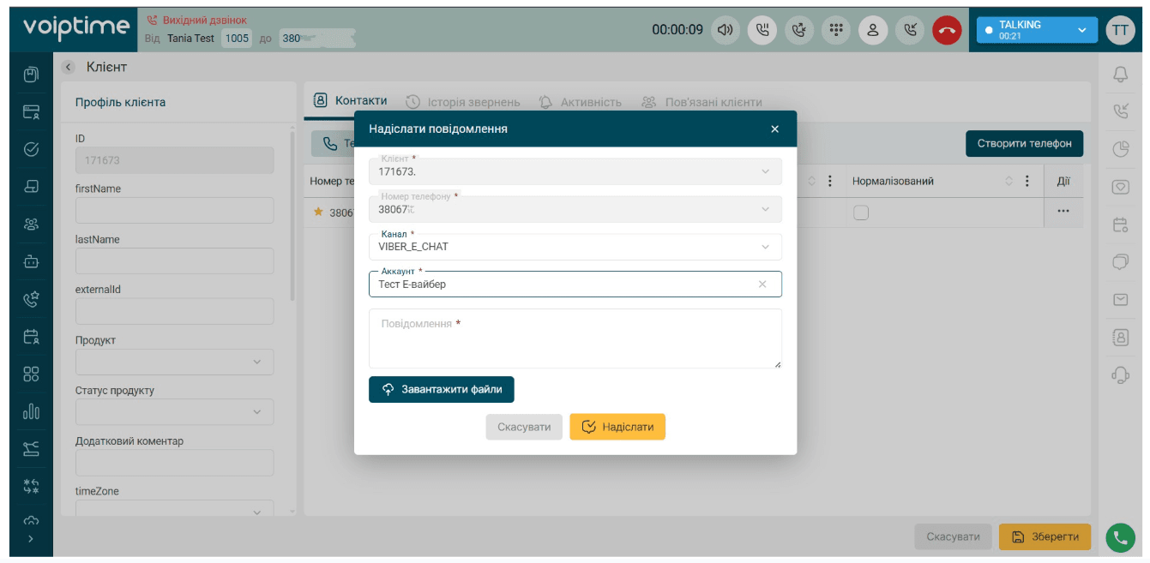This screenshot has height=563, width=1150.
Task: Expand the Продукт dropdown in client profile
Action: pos(174,362)
